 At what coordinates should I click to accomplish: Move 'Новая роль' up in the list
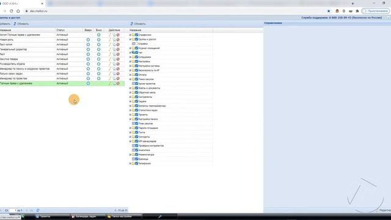click(x=88, y=40)
